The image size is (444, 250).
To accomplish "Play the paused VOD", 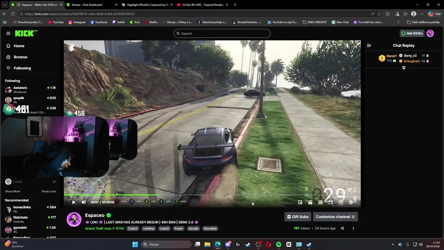I will pos(74,202).
